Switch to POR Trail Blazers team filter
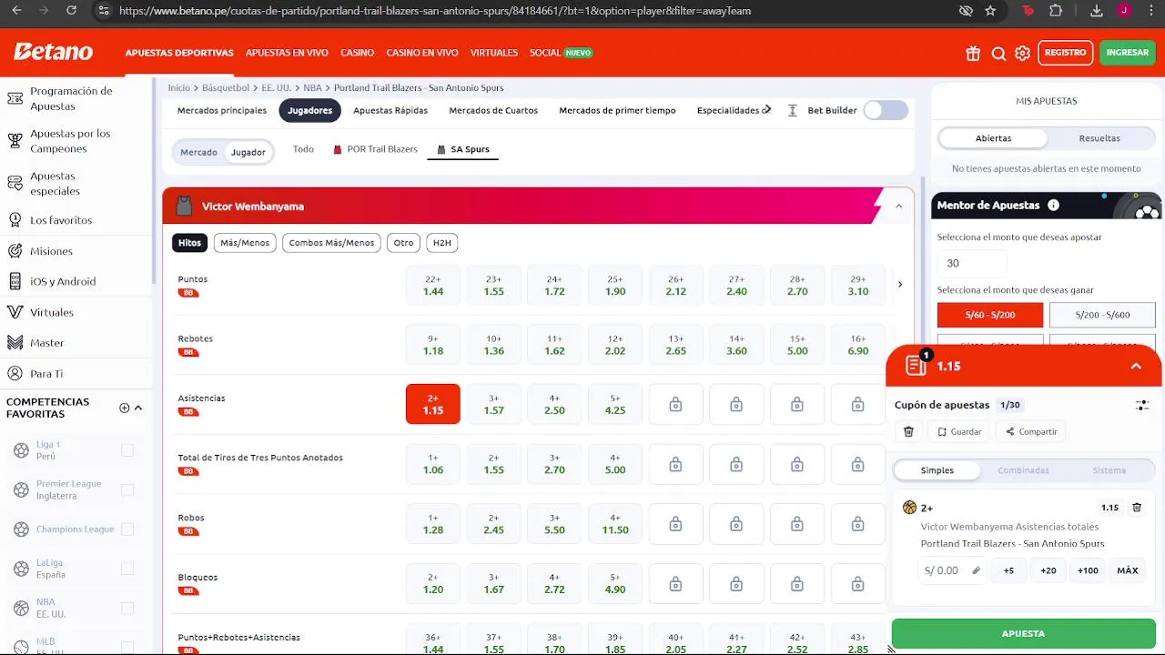Image resolution: width=1165 pixels, height=655 pixels. click(375, 149)
